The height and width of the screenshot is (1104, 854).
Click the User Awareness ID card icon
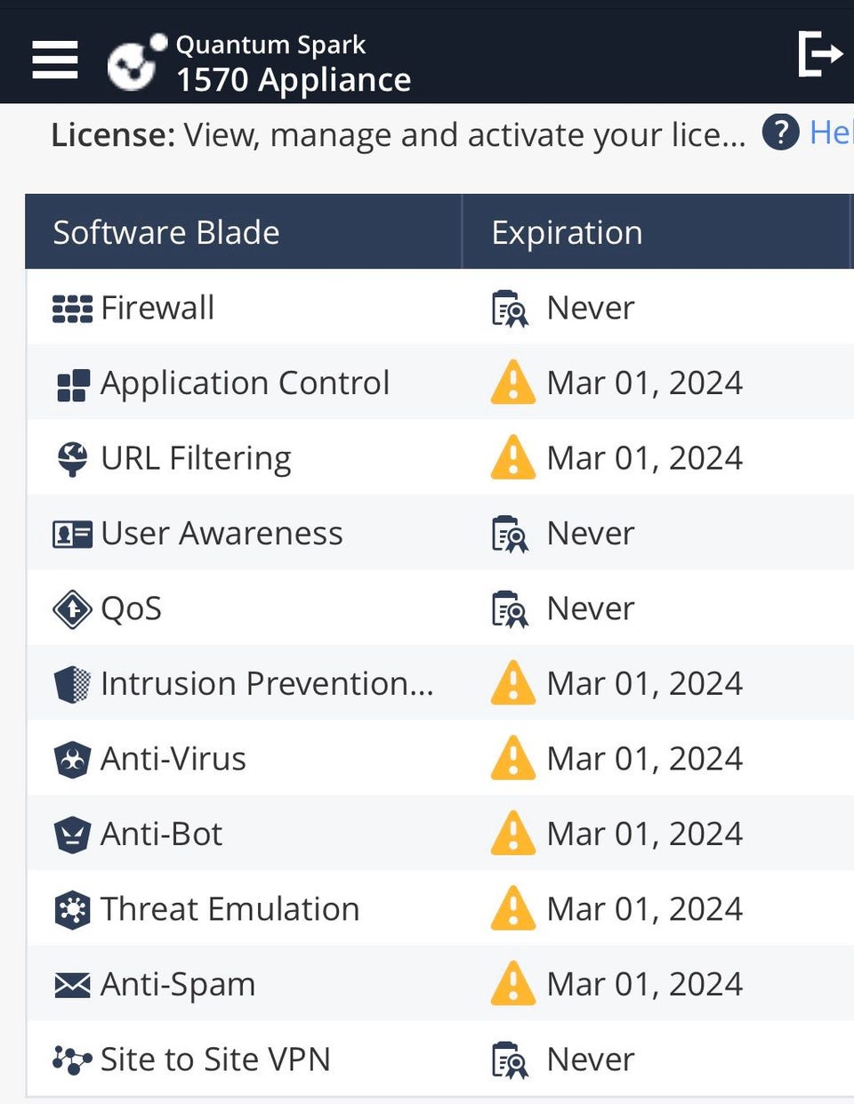pos(72,535)
